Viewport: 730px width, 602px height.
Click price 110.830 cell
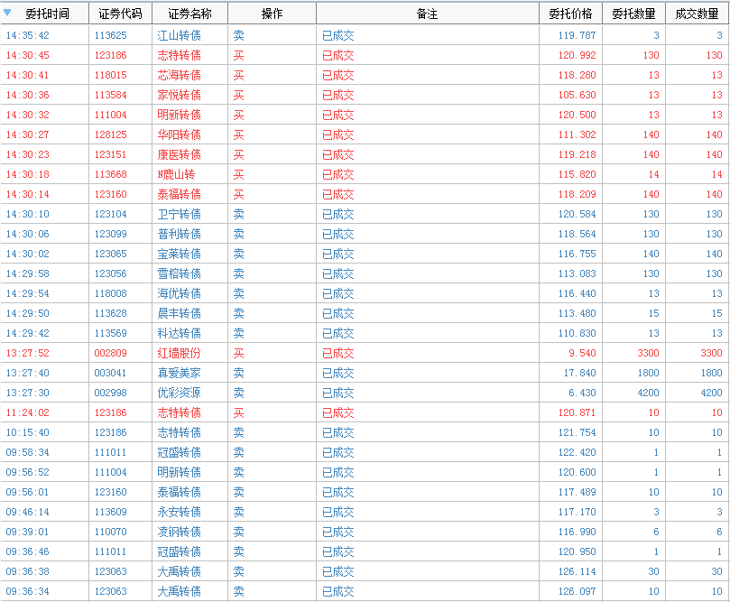(577, 333)
